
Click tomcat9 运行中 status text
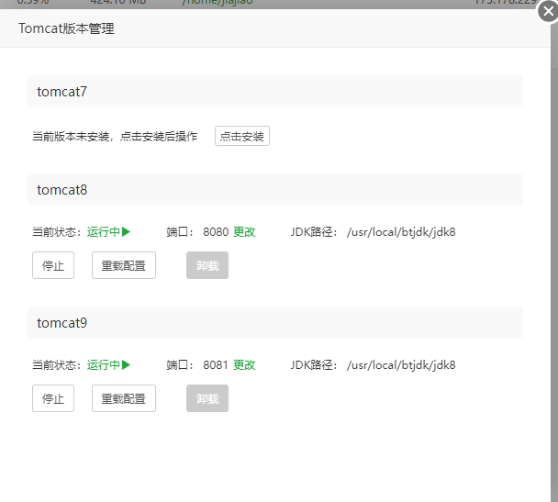pos(104,365)
